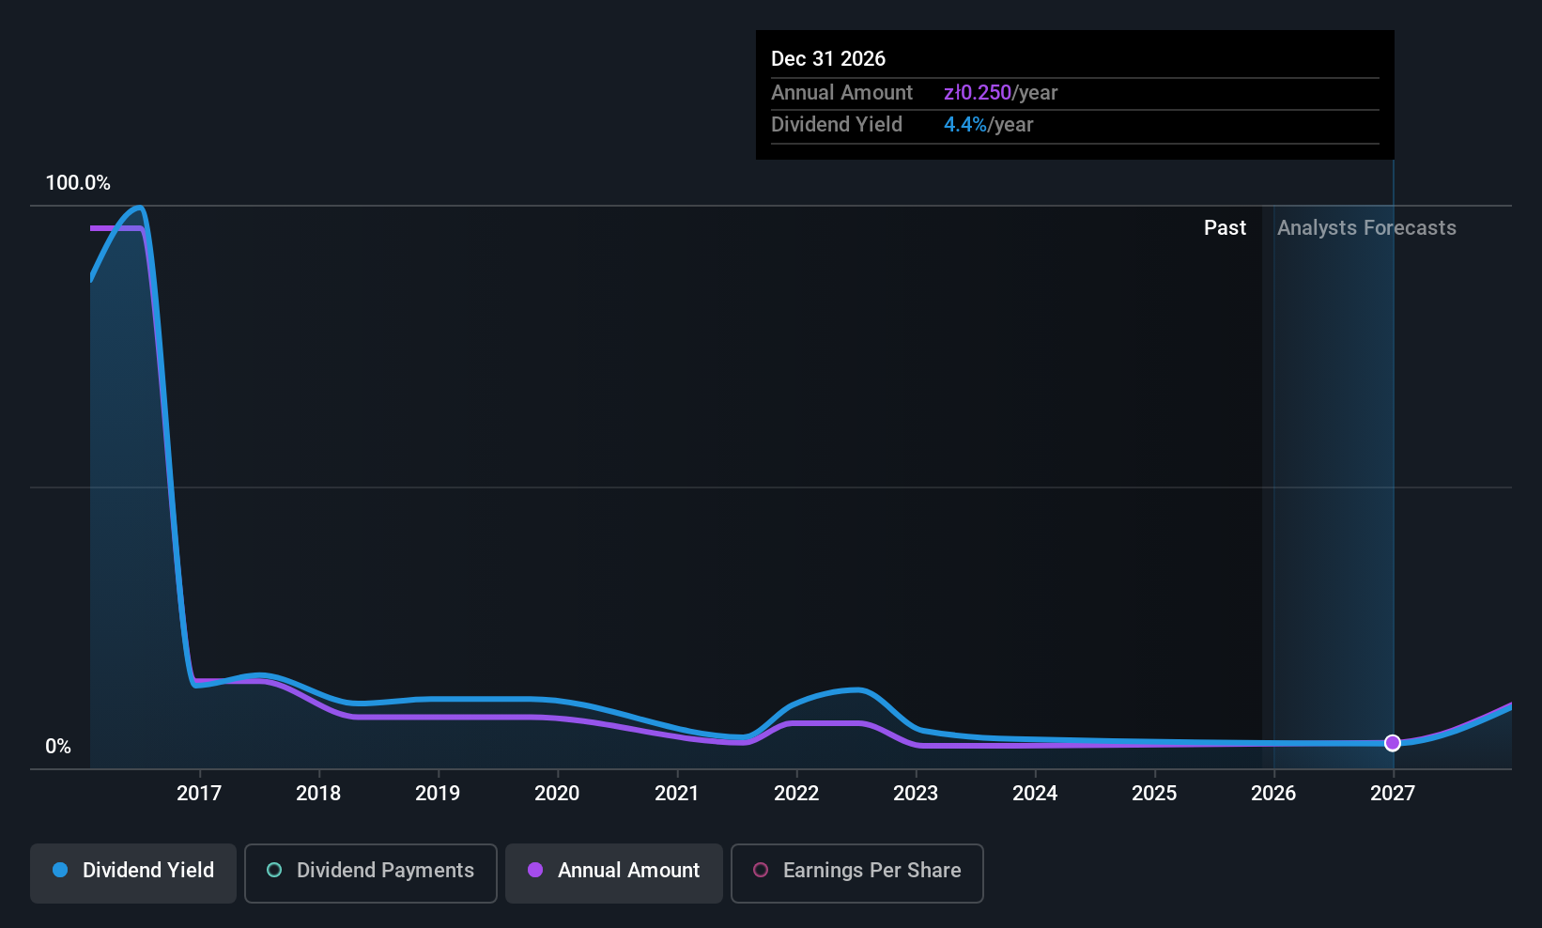Screen dimensions: 1542x928
Task: Click the pink Earnings Per Share circle
Action: (x=761, y=870)
